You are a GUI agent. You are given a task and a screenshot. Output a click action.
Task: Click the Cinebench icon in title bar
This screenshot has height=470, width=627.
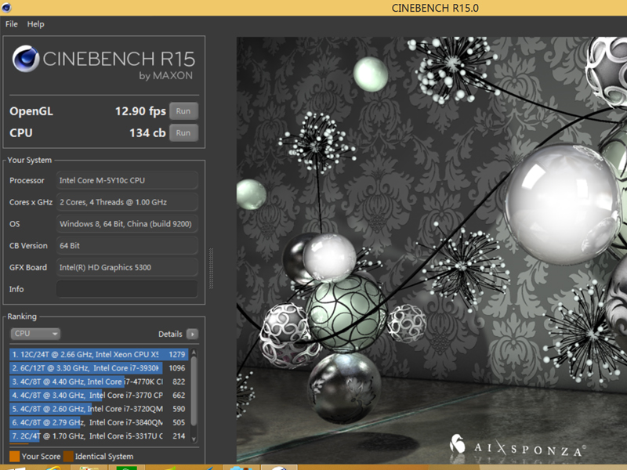point(6,7)
